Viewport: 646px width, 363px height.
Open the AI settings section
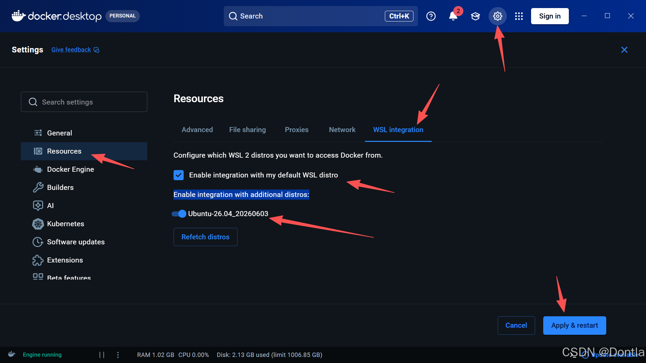click(84, 205)
